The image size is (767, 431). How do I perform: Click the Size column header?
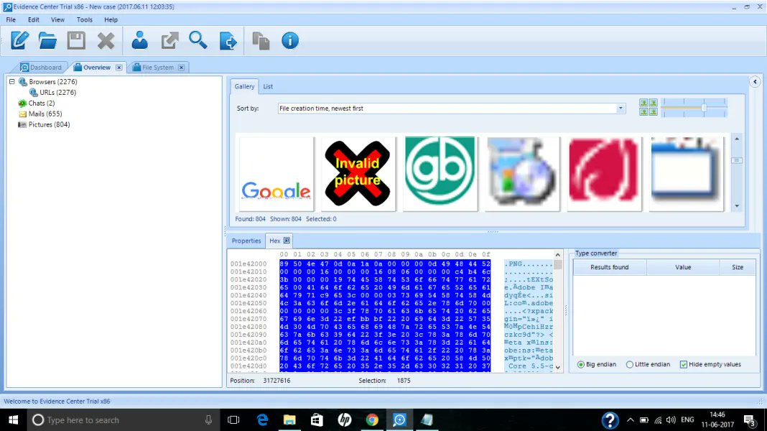(737, 267)
